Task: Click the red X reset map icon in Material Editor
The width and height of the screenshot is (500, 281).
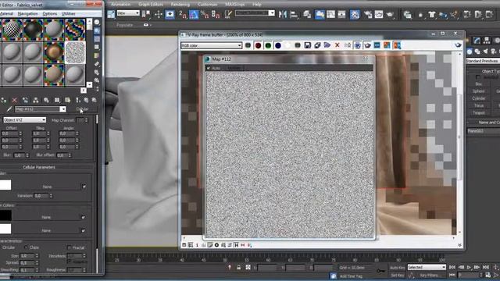Action: tap(14, 100)
